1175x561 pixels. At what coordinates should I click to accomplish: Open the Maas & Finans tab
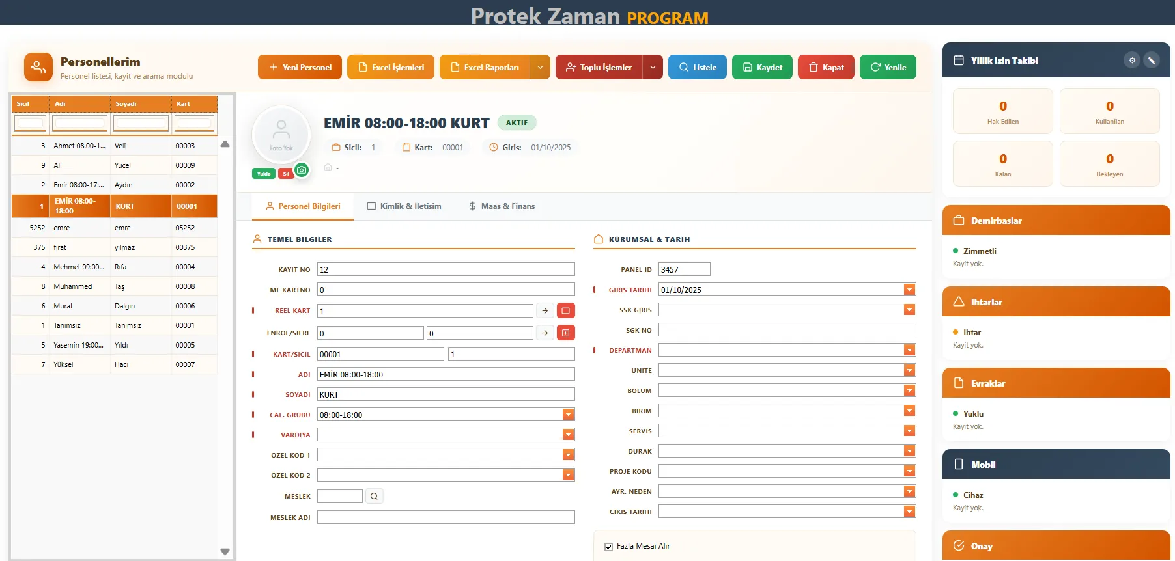(x=502, y=206)
